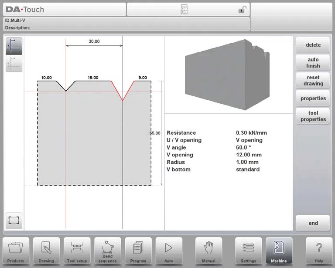The image size is (335, 268).
Task: Click the fit-to-screen frame icon
Action: click(x=14, y=221)
